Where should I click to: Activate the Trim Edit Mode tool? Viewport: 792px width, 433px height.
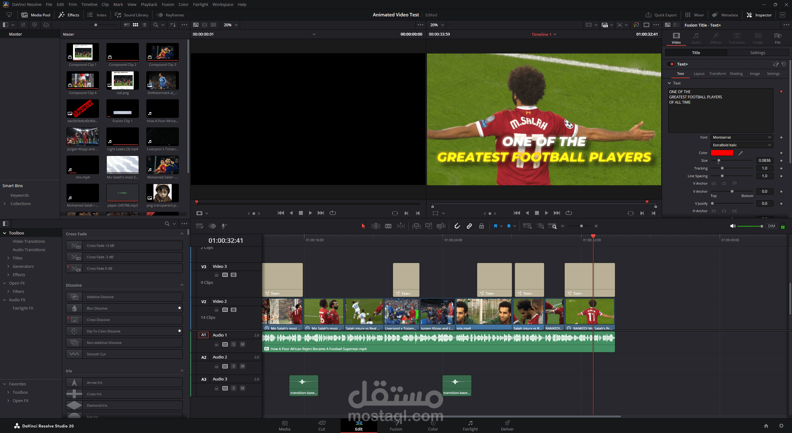[376, 226]
